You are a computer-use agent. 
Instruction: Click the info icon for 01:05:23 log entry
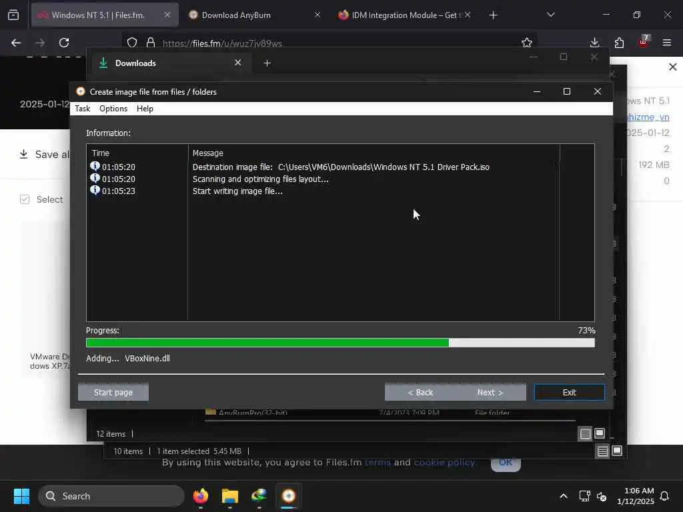(x=95, y=190)
